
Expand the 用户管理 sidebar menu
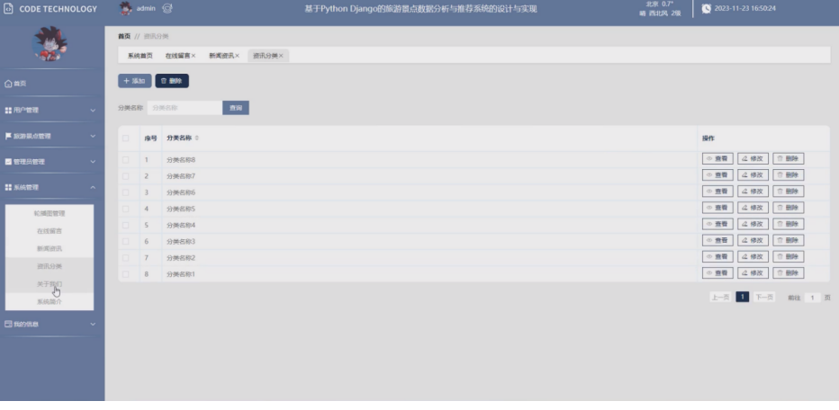coord(51,110)
